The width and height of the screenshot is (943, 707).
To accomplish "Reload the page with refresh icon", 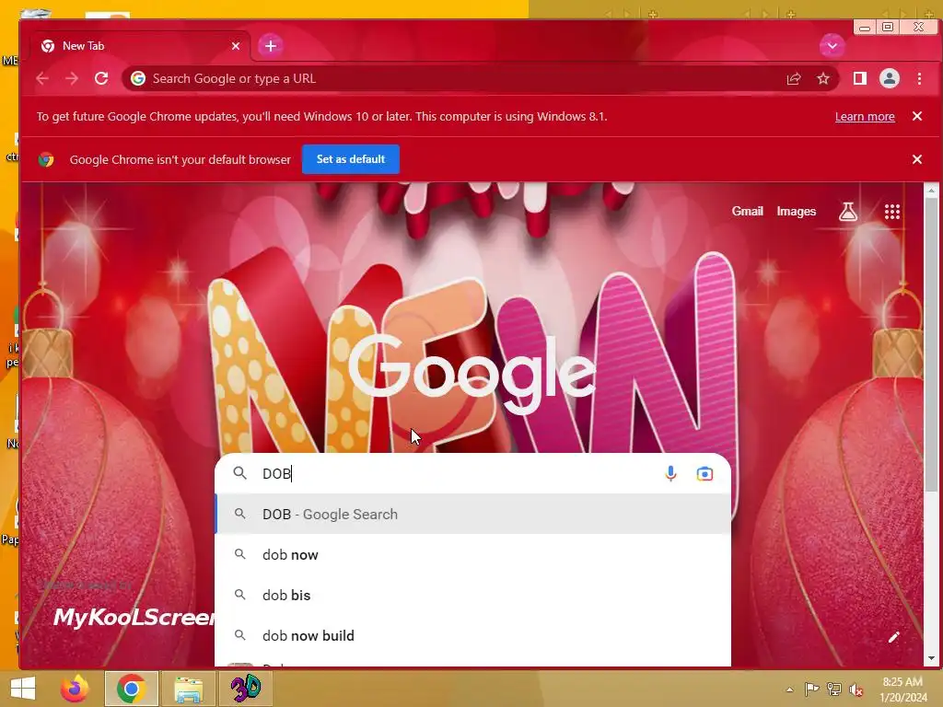I will click(x=101, y=79).
